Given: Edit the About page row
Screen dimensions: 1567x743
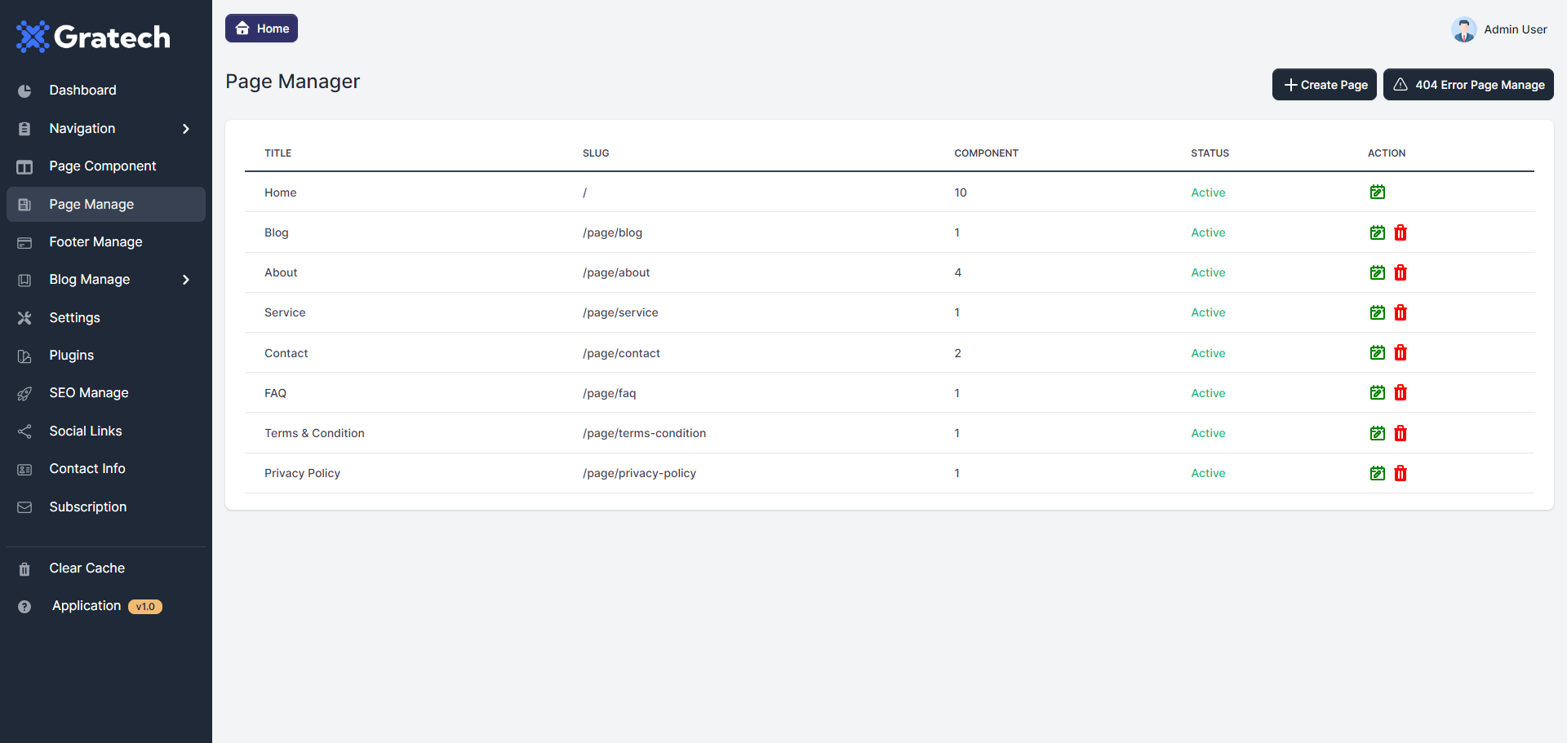Looking at the screenshot, I should click(x=1377, y=273).
